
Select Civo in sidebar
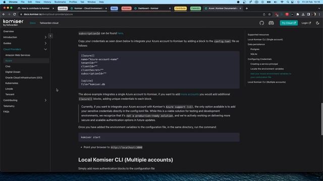pos(8,66)
